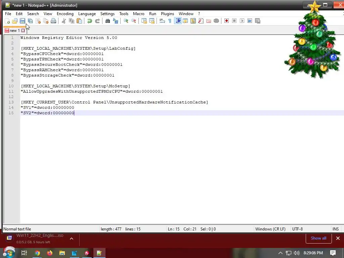Open Replace with the toolbar icon
Viewport: 344px width, 258px height.
coord(116,21)
